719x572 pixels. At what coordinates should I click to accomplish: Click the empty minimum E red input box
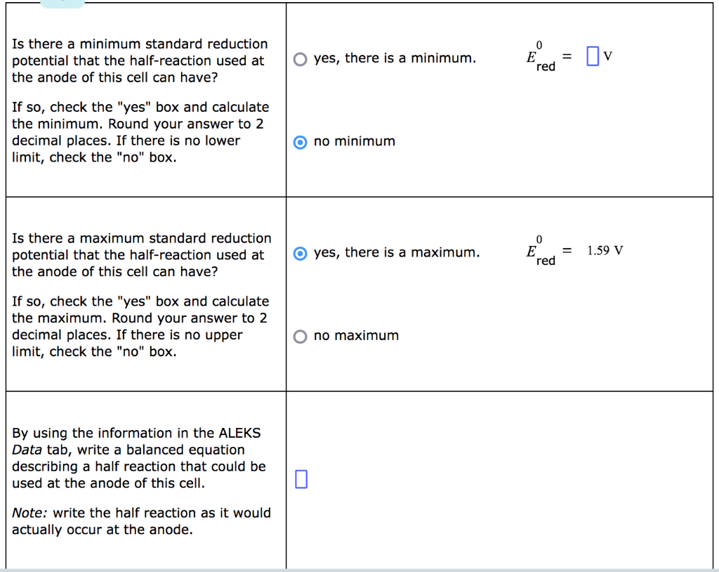point(593,56)
